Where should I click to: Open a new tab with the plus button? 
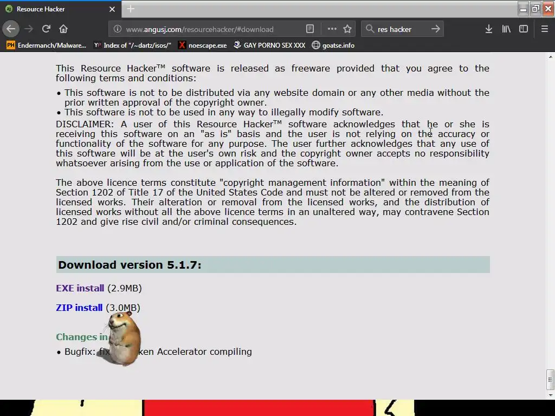(131, 9)
